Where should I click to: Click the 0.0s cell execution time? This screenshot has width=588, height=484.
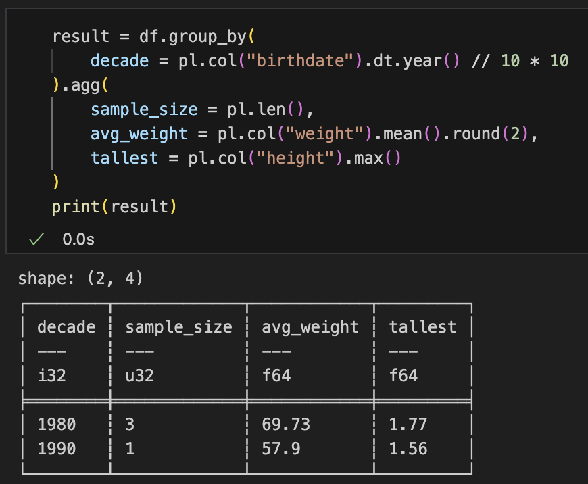[x=78, y=239]
